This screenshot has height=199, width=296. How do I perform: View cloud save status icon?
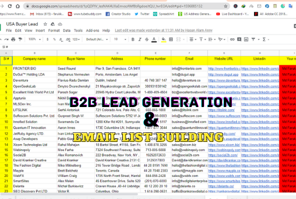click(60, 24)
